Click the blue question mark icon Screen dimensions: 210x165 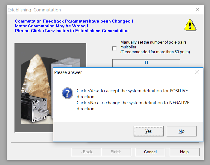tap(67, 93)
